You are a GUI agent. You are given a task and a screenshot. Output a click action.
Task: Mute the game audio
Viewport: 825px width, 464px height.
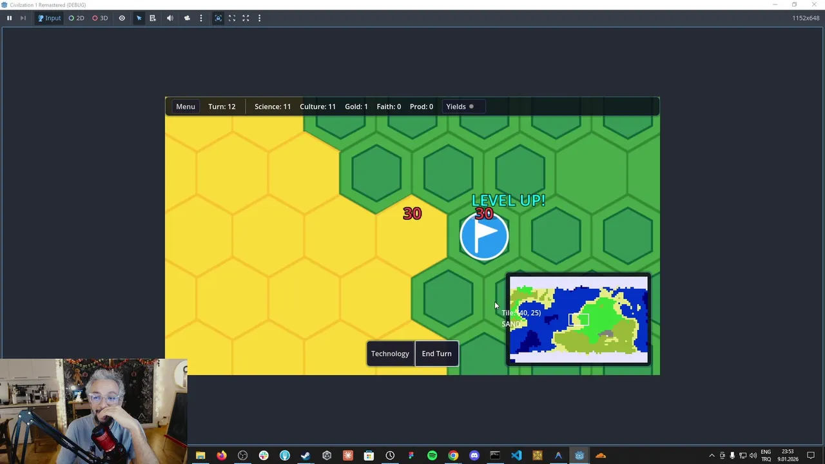[x=170, y=18]
